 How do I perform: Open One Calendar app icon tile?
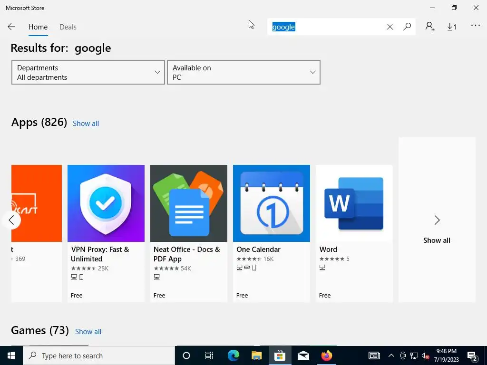tap(272, 203)
